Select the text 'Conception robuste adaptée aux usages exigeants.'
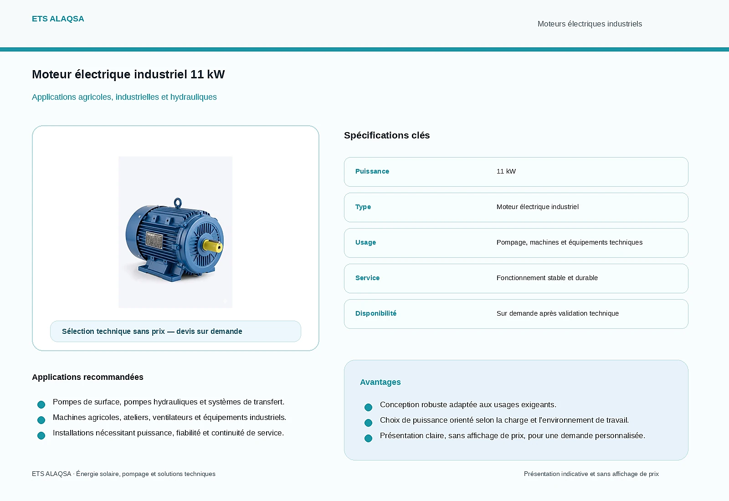729x501 pixels. pos(468,404)
